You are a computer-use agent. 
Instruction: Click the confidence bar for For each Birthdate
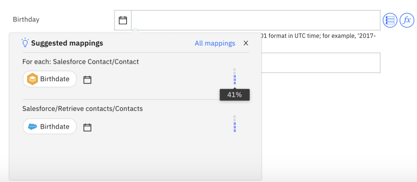click(x=235, y=76)
